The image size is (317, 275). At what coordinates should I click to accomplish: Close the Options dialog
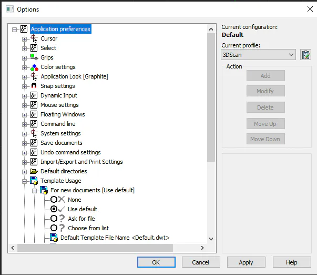click(310, 9)
